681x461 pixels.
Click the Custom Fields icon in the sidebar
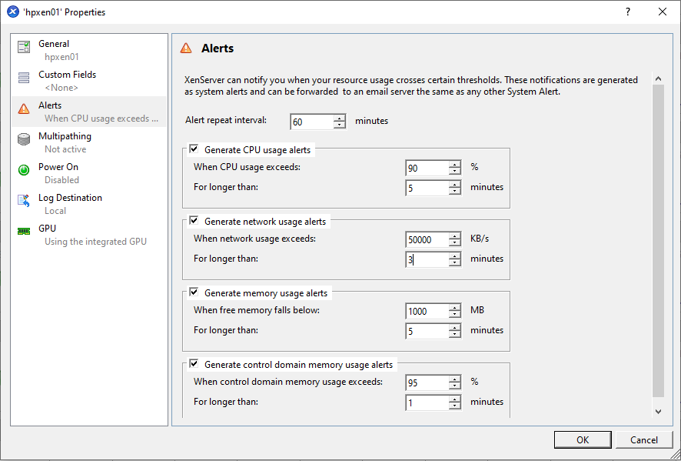tap(25, 79)
